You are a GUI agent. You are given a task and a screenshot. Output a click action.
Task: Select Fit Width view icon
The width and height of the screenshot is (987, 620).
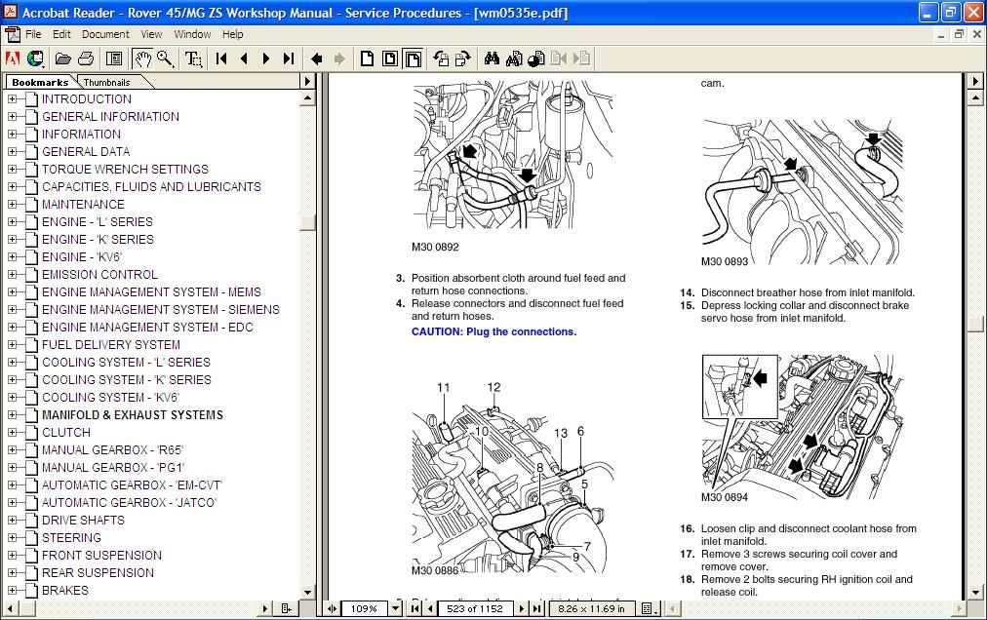coord(414,59)
